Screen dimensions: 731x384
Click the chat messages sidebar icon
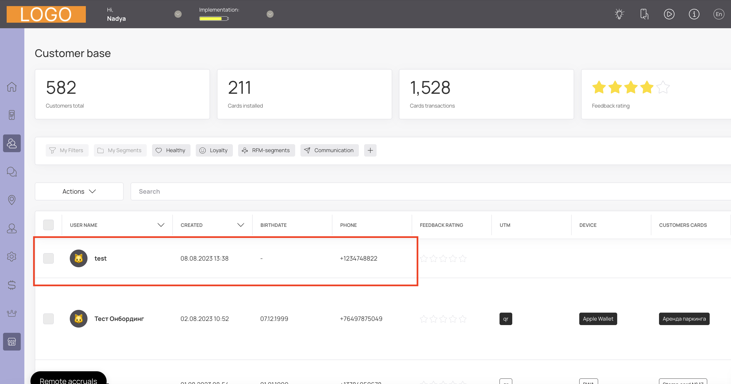click(x=12, y=172)
